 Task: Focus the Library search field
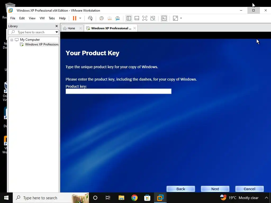[x=31, y=32]
